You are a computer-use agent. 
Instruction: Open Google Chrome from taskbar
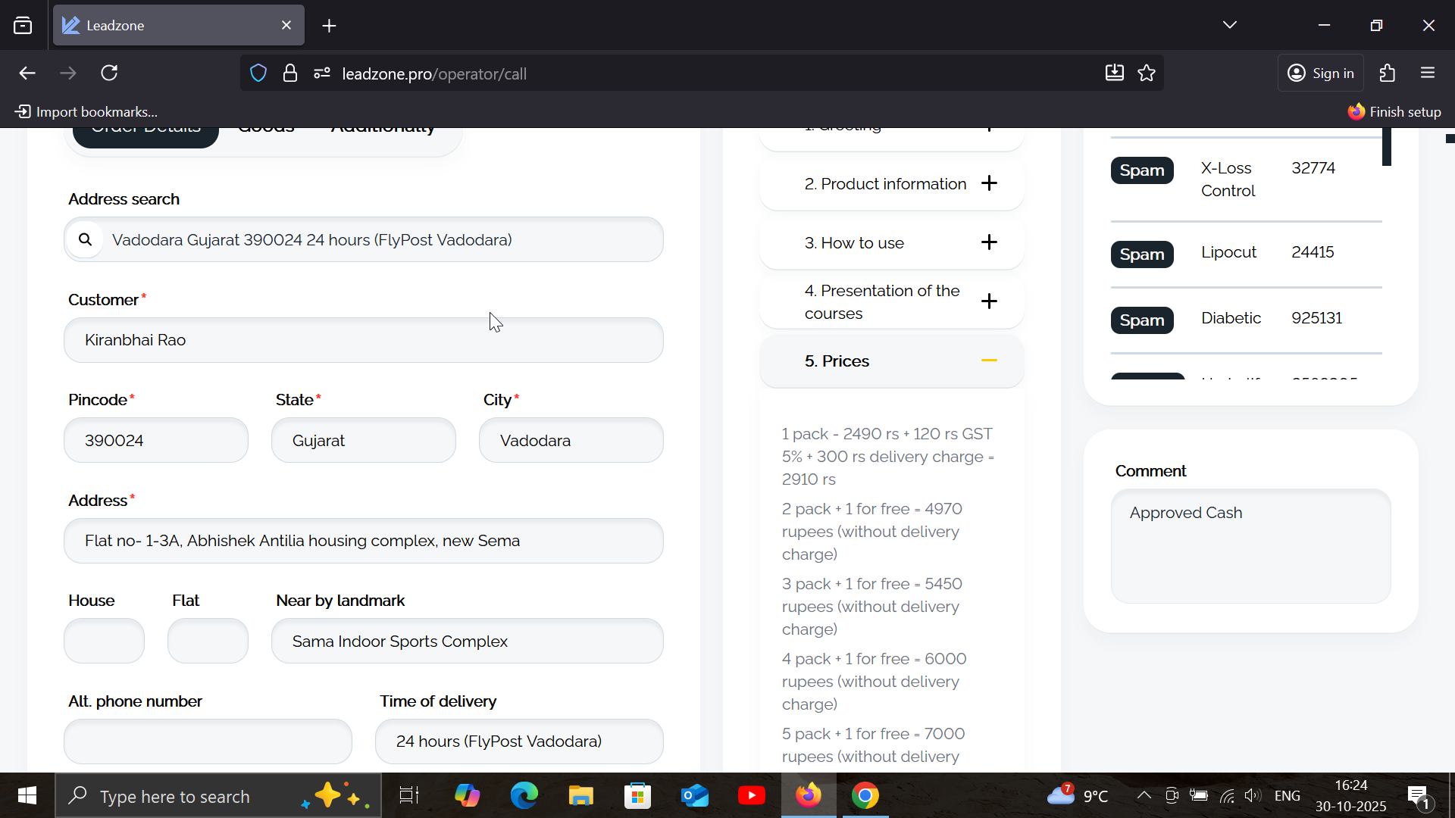[865, 796]
